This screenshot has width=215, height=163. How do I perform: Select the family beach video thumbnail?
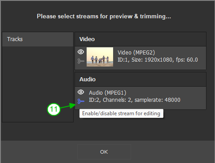point(100,57)
